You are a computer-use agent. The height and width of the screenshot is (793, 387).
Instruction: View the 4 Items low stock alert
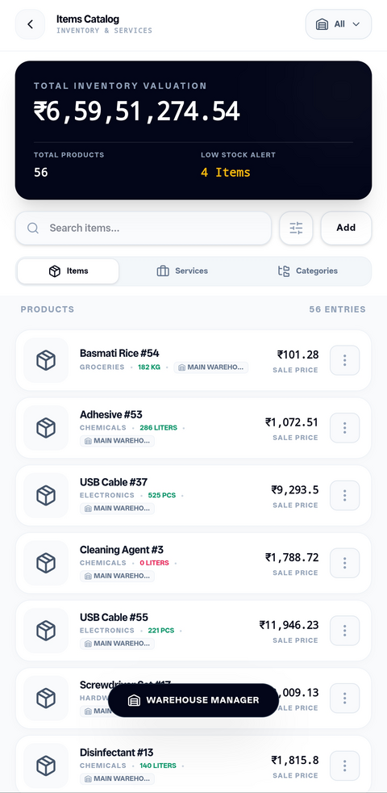point(225,173)
